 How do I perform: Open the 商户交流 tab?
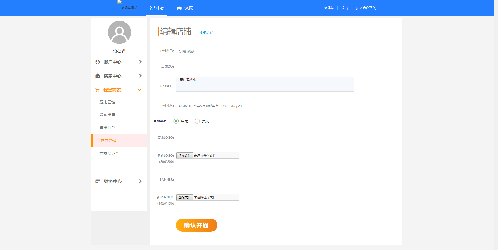pos(185,8)
